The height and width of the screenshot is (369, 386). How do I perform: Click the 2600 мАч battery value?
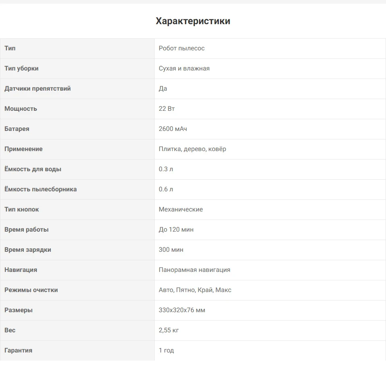[x=173, y=129]
